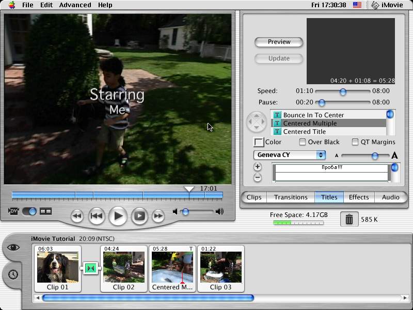Click the filmstrip edit mode icon
This screenshot has width=413, height=310.
pyautogui.click(x=45, y=211)
